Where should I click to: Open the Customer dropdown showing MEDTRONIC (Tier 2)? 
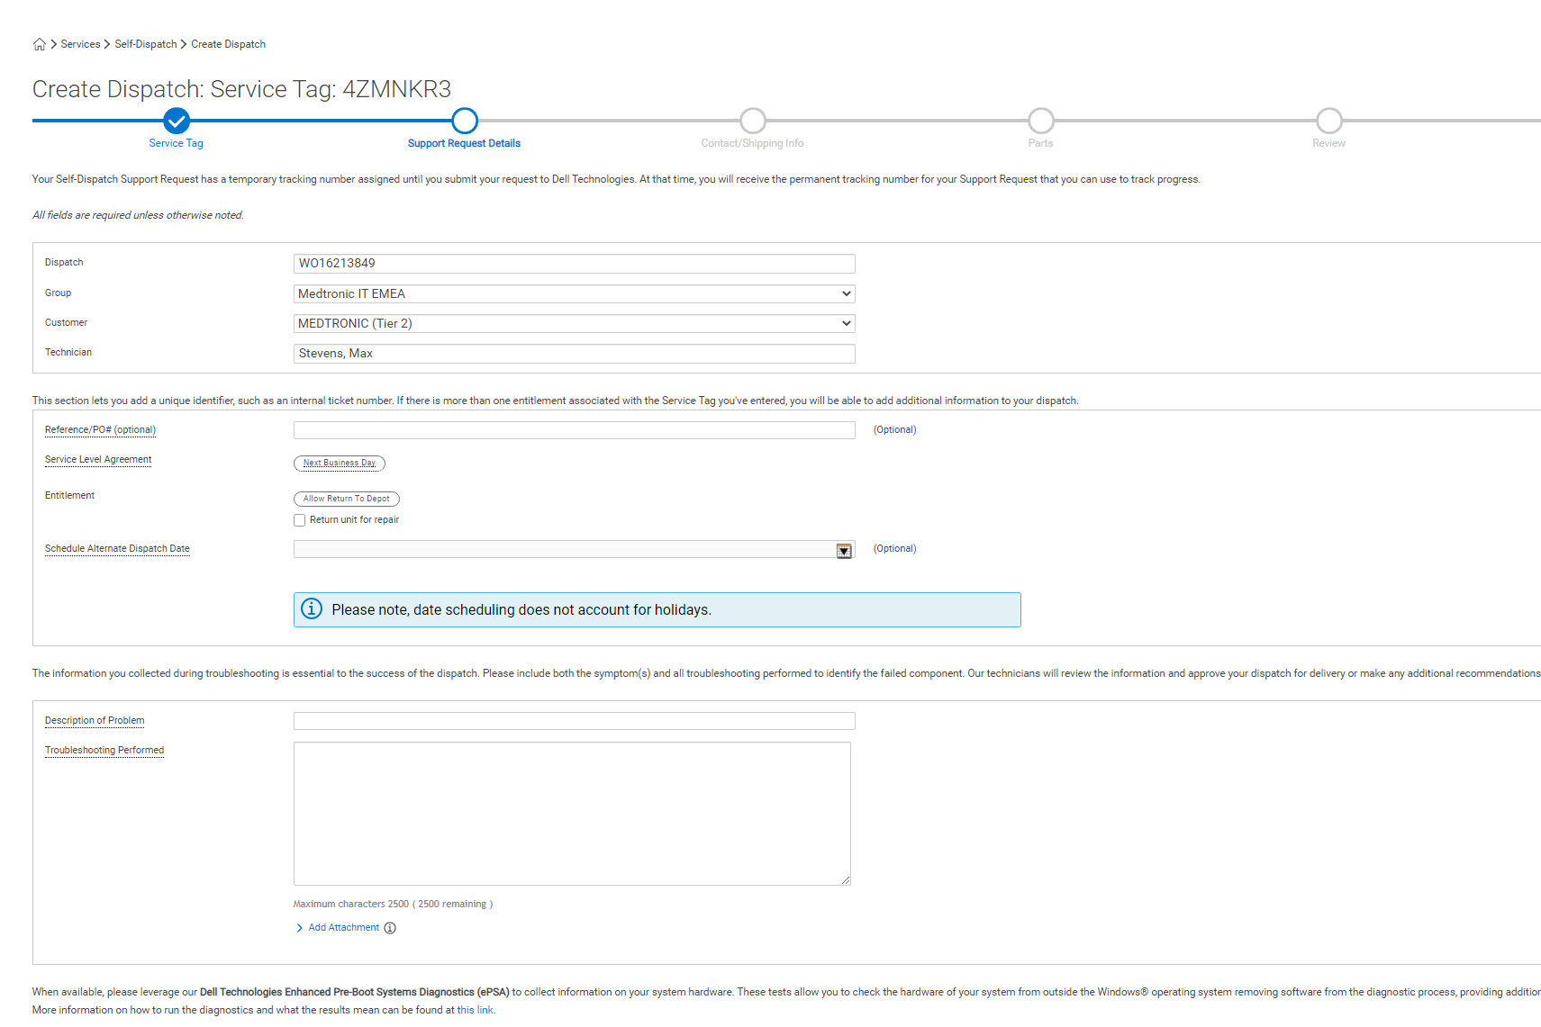574,323
